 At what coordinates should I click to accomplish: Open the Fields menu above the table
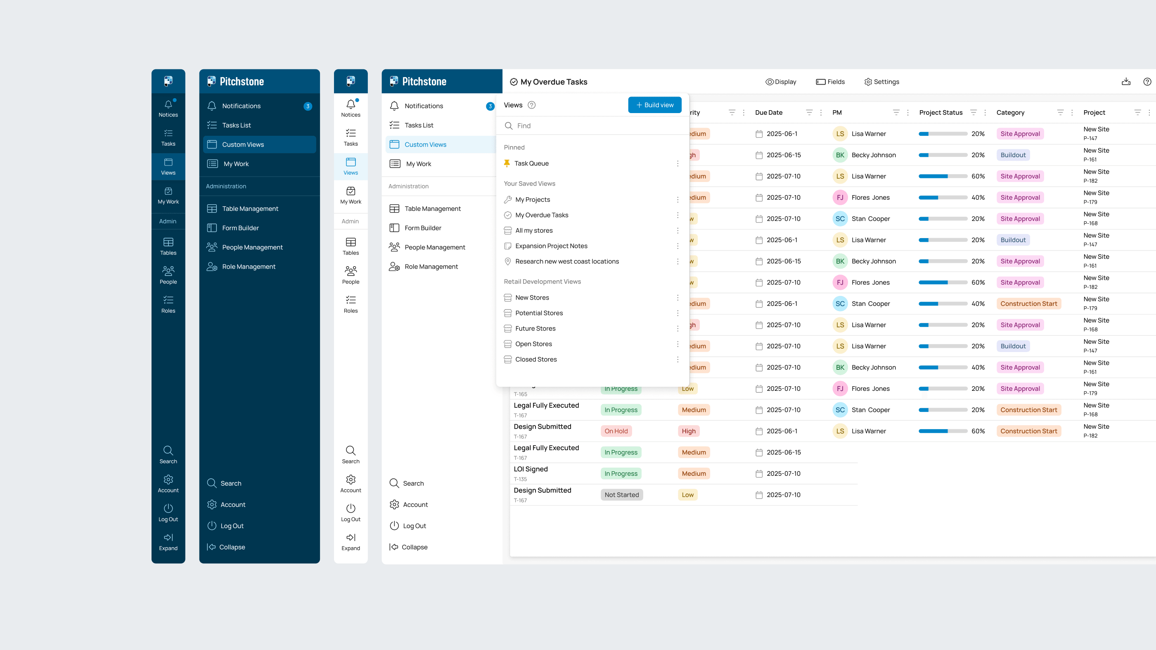pos(830,81)
